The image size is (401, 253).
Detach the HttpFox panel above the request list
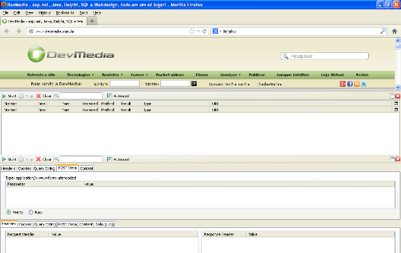coord(393,96)
